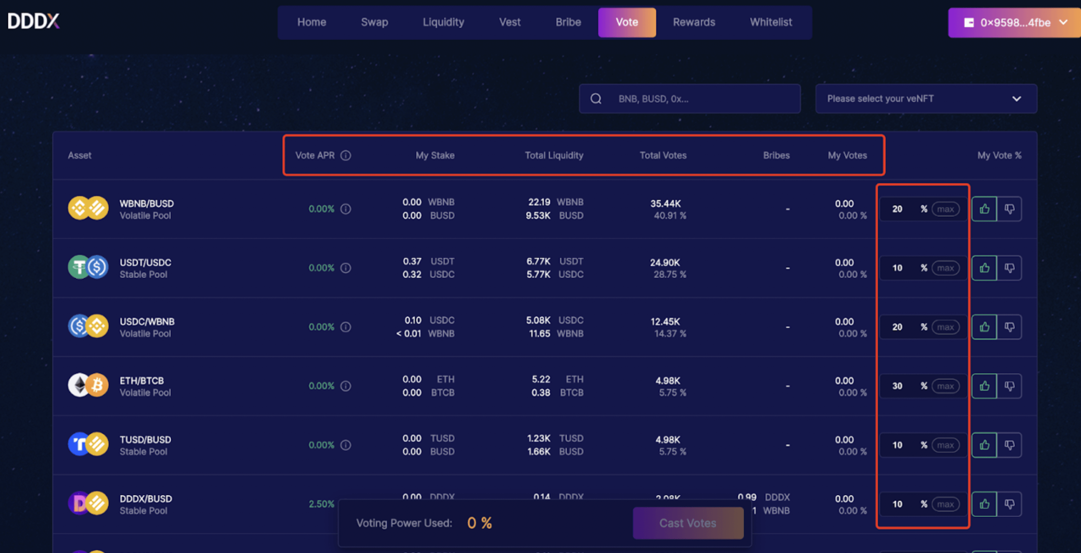Viewport: 1081px width, 553px height.
Task: Expand the Please select your veNFT dropdown
Action: click(x=926, y=99)
